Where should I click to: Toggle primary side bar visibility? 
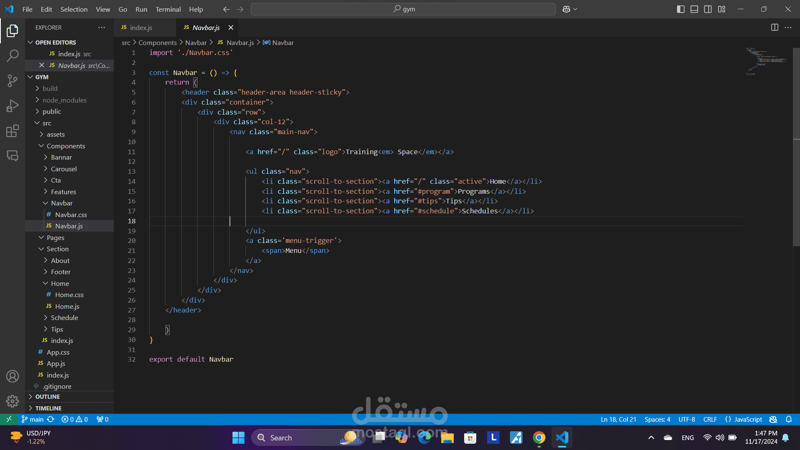pyautogui.click(x=680, y=9)
